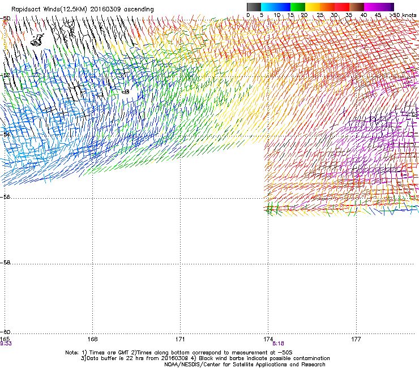The height and width of the screenshot is (368, 419).
Task: Click the '25' legend scale value
Action: (320, 15)
